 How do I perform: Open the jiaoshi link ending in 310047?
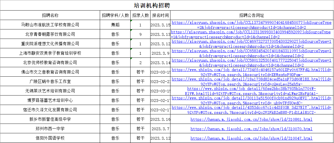[x=251, y=138]
